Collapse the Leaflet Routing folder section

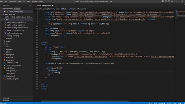[2, 14]
